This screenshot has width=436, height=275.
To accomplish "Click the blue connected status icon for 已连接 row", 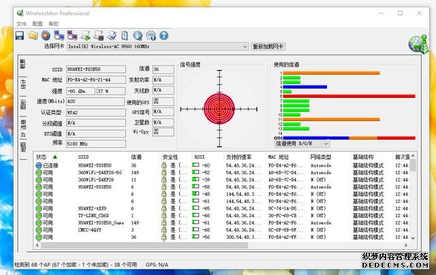I will 39,165.
